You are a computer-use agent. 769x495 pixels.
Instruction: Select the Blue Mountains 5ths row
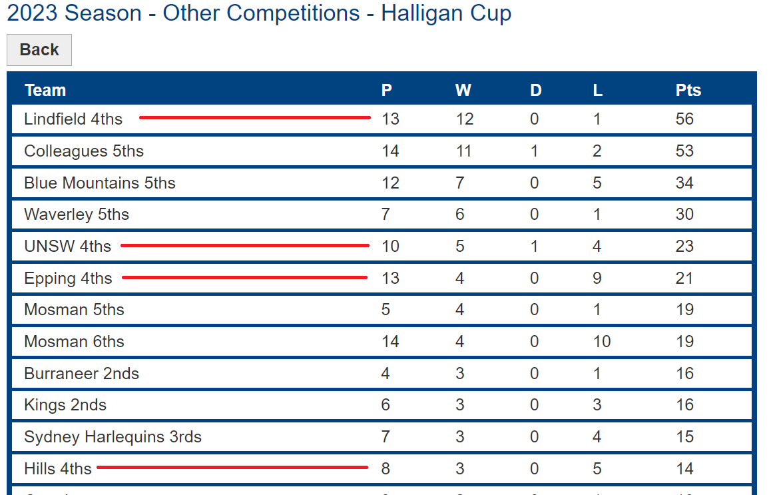[100, 183]
